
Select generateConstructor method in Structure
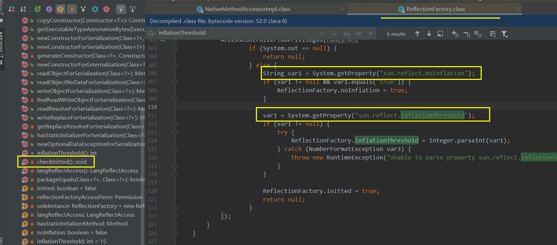tap(91, 56)
